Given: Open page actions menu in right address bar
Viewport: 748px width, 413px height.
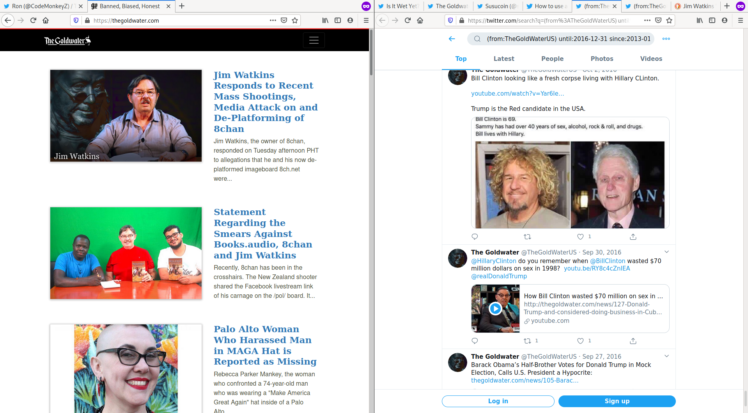Looking at the screenshot, I should tap(647, 20).
